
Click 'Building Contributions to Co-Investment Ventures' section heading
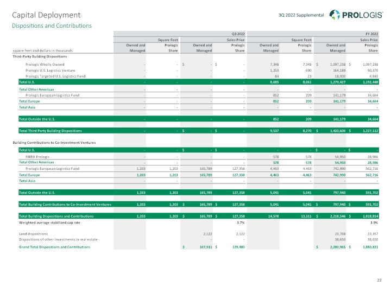click(x=54, y=143)
